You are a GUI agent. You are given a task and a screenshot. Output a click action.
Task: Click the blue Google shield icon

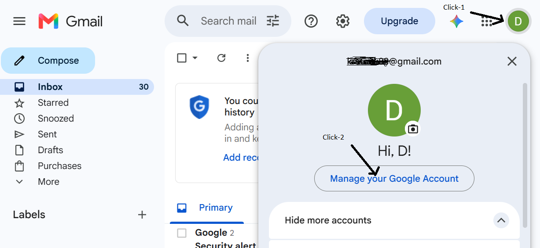pyautogui.click(x=199, y=108)
